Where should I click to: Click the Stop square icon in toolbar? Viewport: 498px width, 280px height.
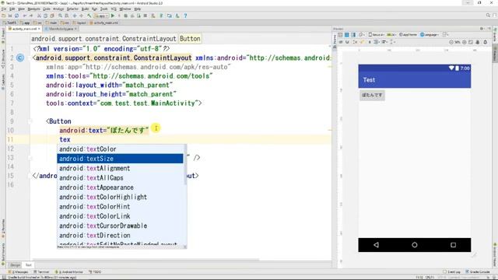146,16
